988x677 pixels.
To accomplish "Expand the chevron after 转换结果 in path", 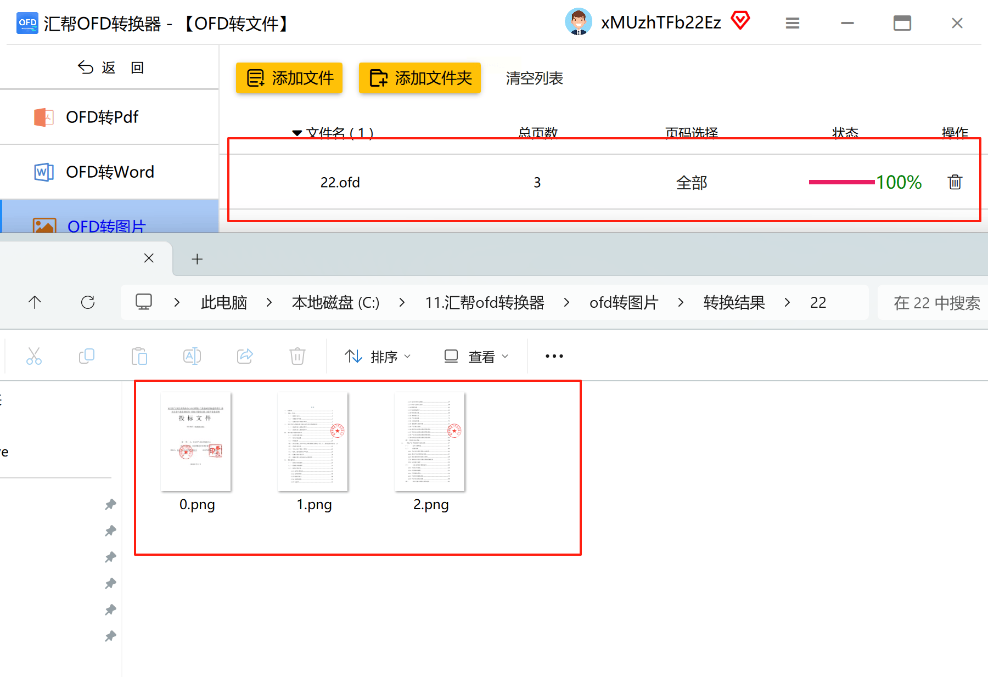I will 788,302.
